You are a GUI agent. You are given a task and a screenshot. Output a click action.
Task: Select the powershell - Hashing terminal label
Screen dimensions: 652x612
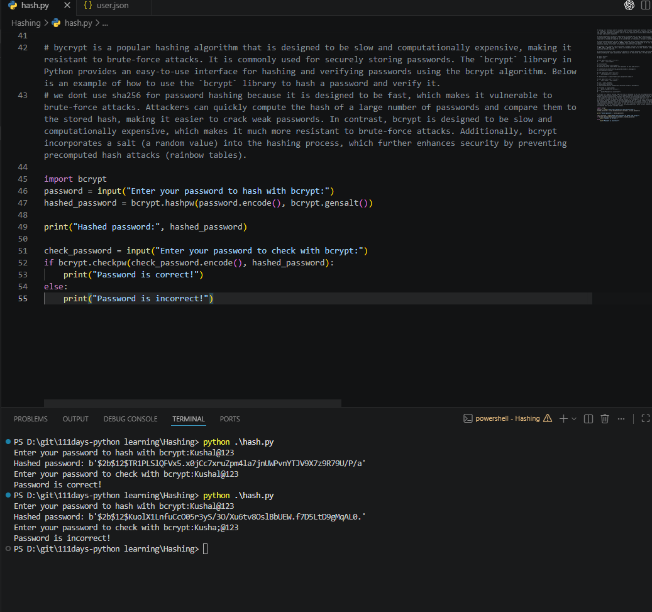tap(507, 418)
